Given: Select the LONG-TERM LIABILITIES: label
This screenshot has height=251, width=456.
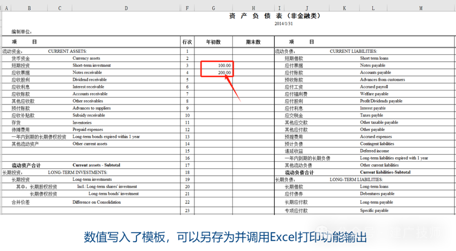Looking at the screenshot, I should (x=356, y=179).
